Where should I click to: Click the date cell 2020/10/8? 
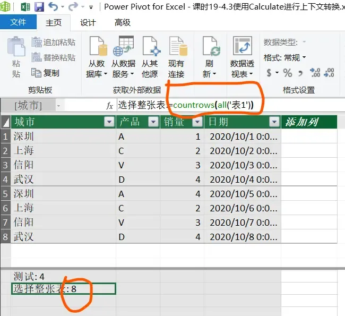click(x=243, y=237)
